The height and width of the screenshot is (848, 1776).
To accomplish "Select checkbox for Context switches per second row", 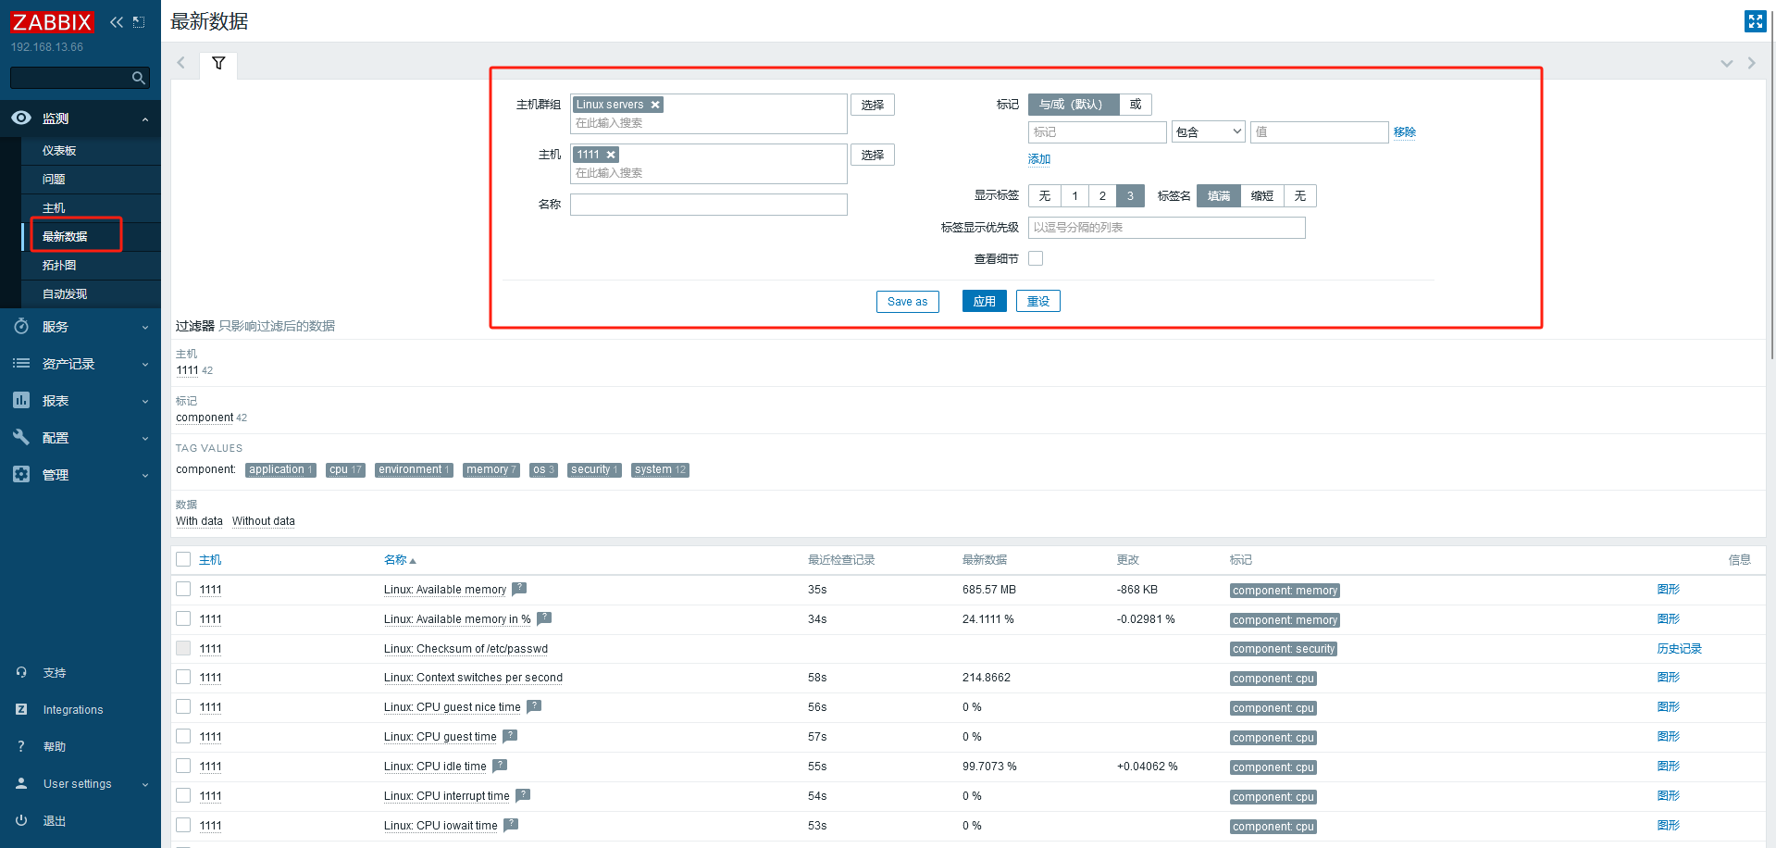I will (183, 678).
